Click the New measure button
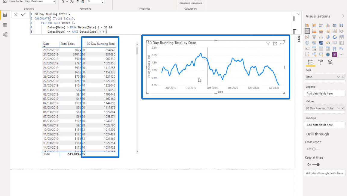 [x=185, y=2]
